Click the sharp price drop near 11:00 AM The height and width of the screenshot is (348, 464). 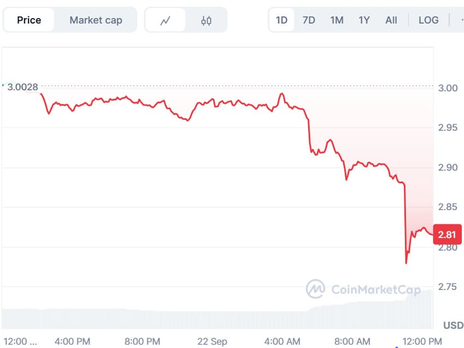405,223
